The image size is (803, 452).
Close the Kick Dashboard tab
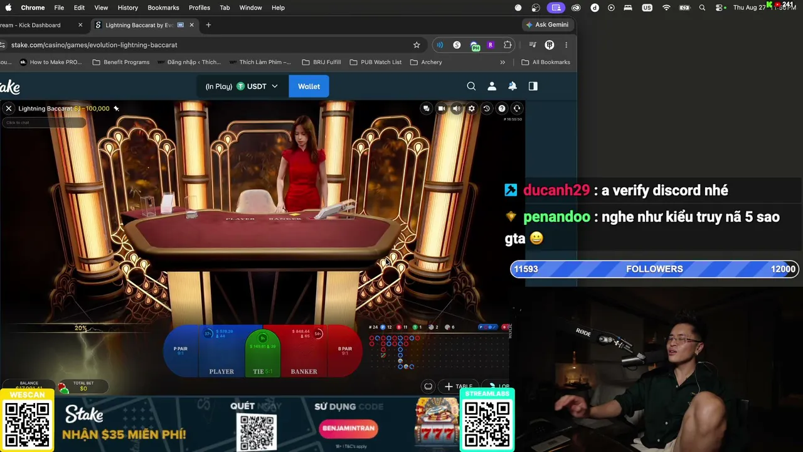80,25
